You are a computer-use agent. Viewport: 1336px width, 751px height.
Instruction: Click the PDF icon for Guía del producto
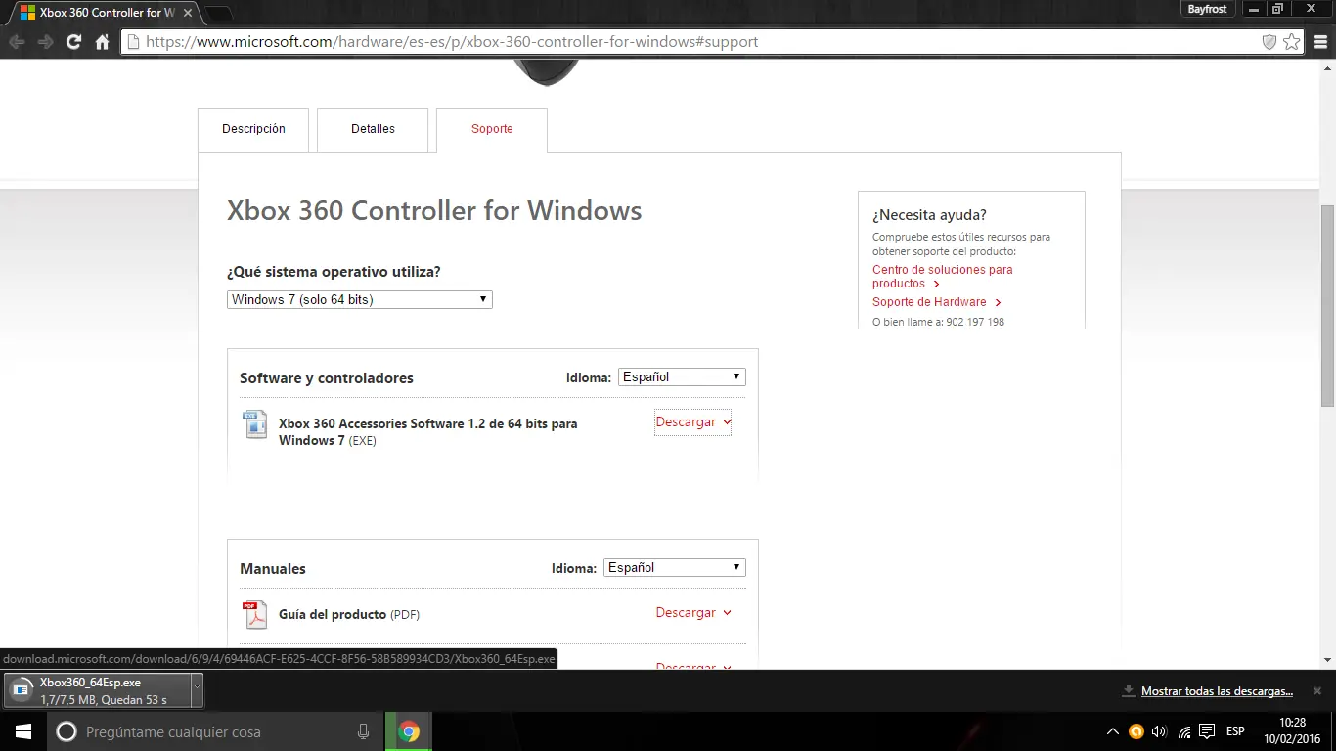(x=254, y=615)
